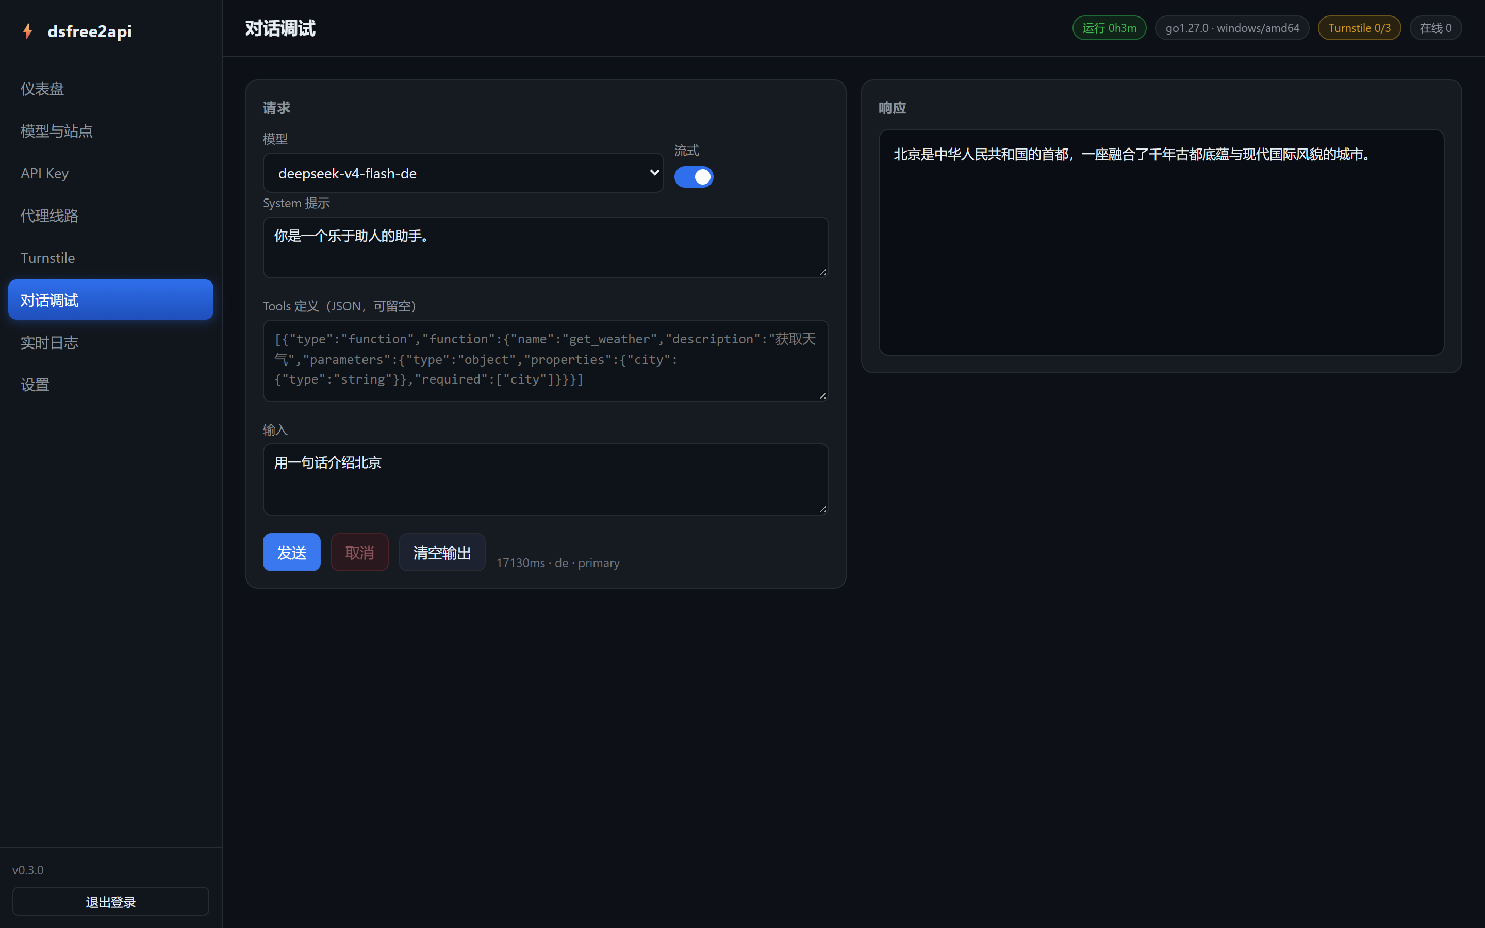Click the 输入 text area resize handle
1485x928 pixels.
[822, 509]
